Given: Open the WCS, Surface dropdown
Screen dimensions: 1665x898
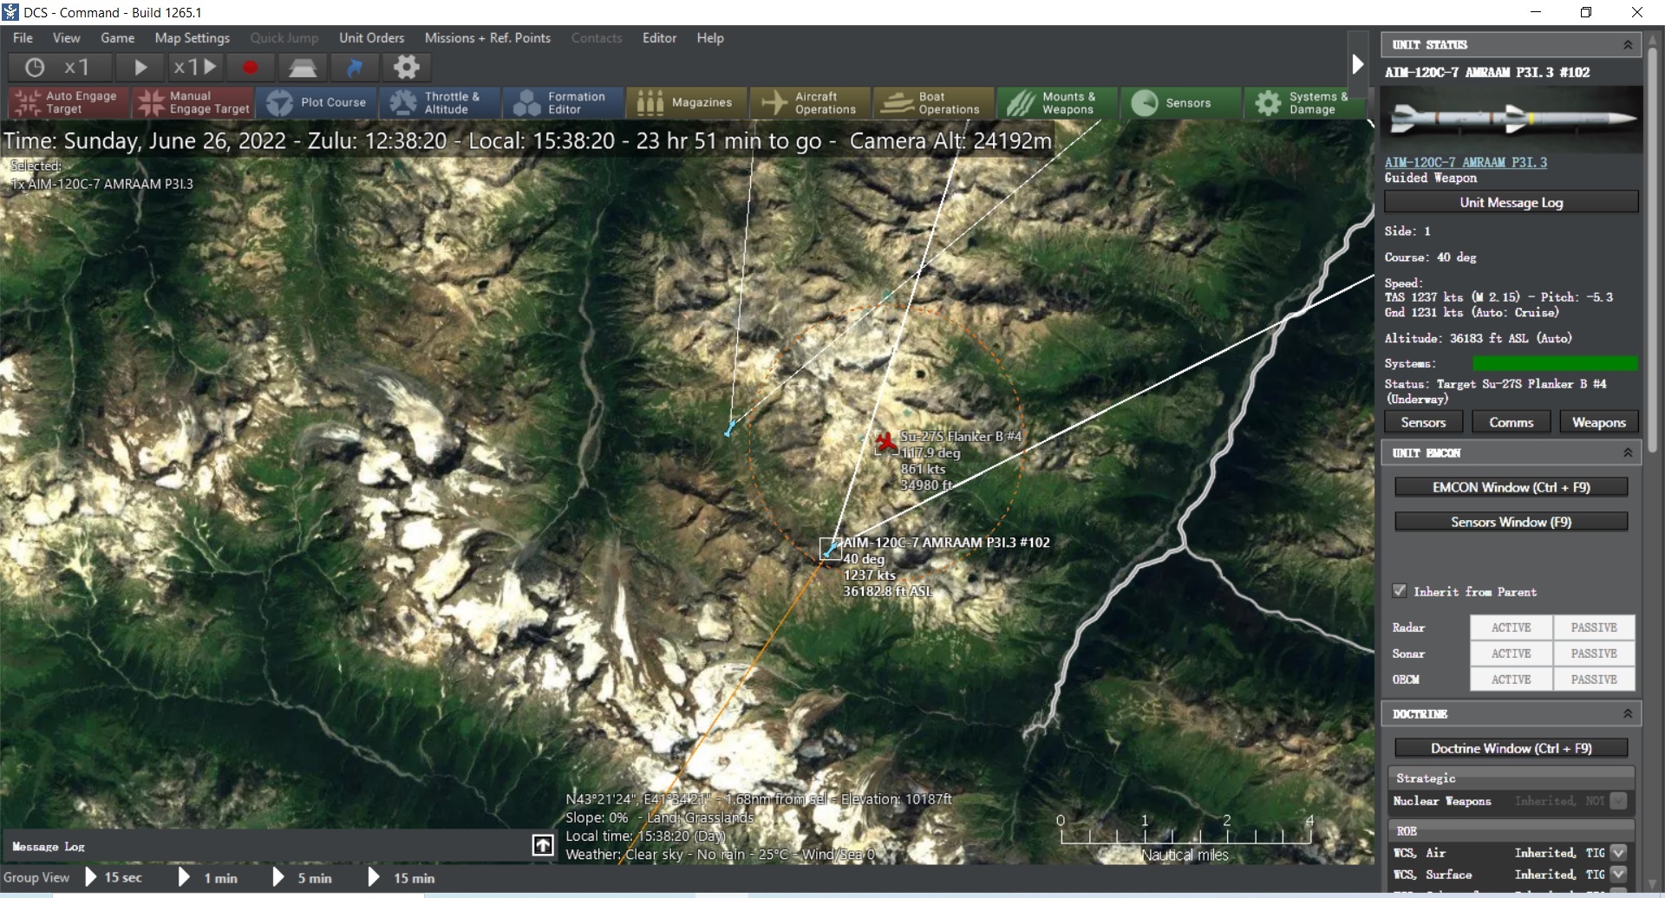Looking at the screenshot, I should 1618,875.
